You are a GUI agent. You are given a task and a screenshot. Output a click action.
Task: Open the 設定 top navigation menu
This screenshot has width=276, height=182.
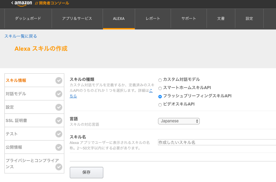coord(249,19)
